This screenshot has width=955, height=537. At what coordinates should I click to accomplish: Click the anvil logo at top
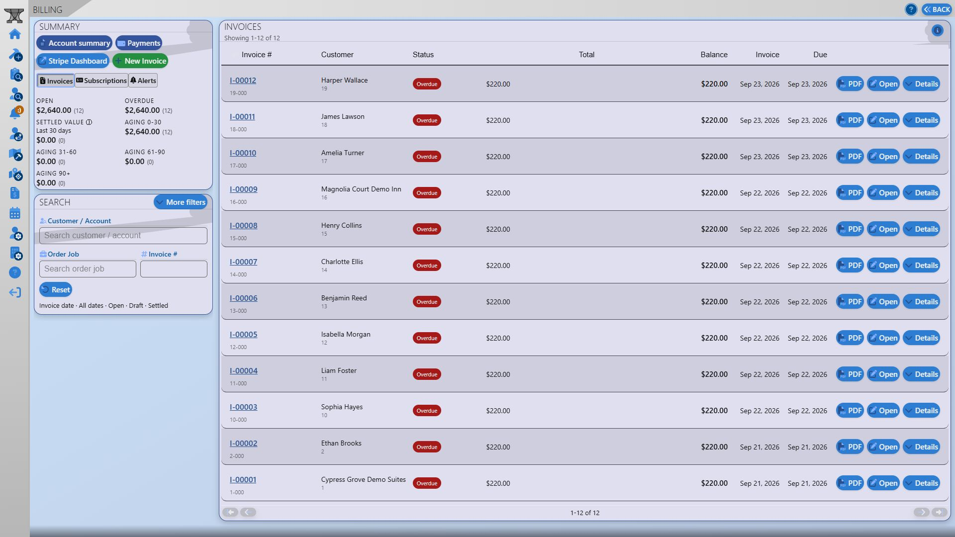click(x=14, y=15)
